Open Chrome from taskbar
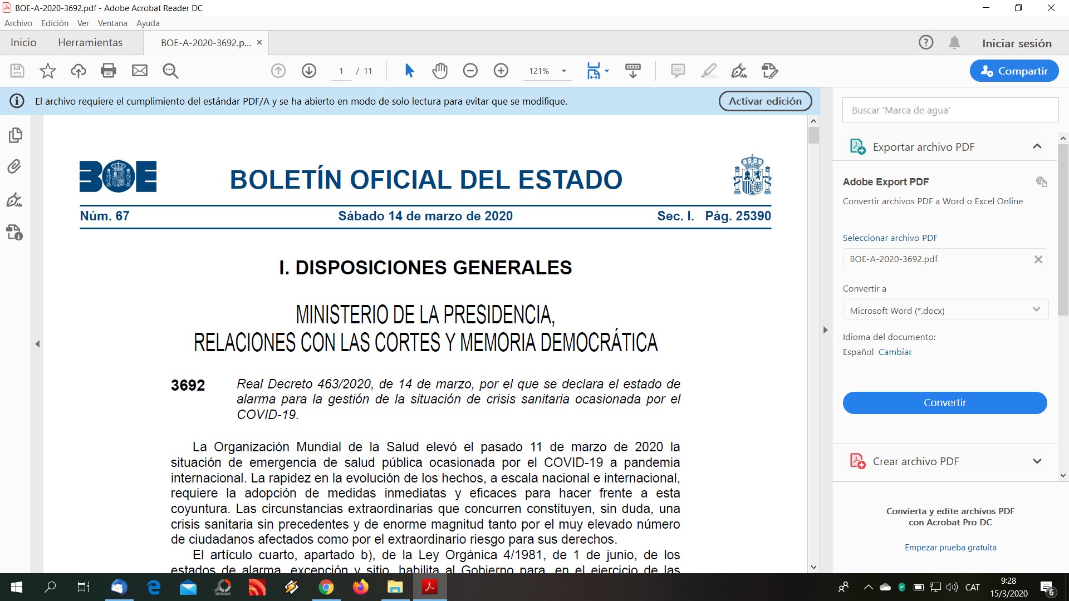Image resolution: width=1069 pixels, height=601 pixels. [x=326, y=587]
